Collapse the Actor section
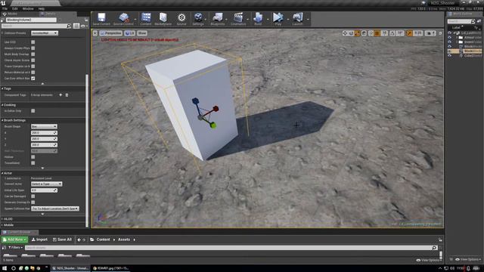Viewport: 484px width, 272px height. pyautogui.click(x=2, y=173)
